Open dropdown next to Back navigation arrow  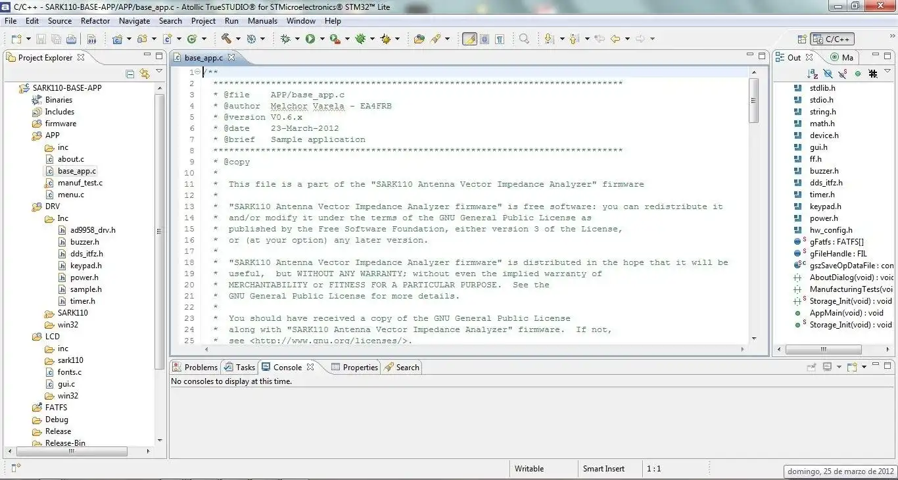(626, 39)
